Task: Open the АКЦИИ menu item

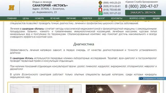Action: 156,18
